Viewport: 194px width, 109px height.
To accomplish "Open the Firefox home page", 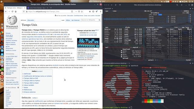I will click(15, 12).
